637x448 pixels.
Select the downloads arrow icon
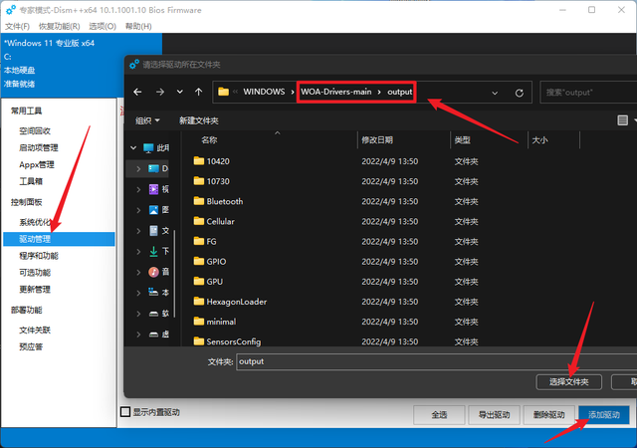153,251
